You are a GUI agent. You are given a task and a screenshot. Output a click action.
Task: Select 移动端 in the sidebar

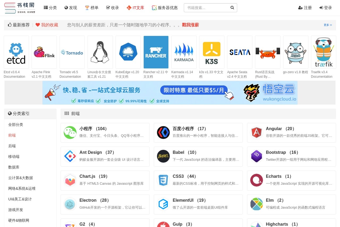click(x=14, y=156)
